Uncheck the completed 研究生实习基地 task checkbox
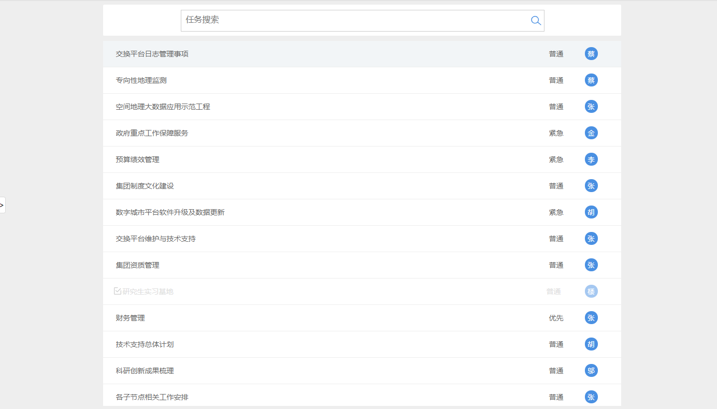 (118, 291)
